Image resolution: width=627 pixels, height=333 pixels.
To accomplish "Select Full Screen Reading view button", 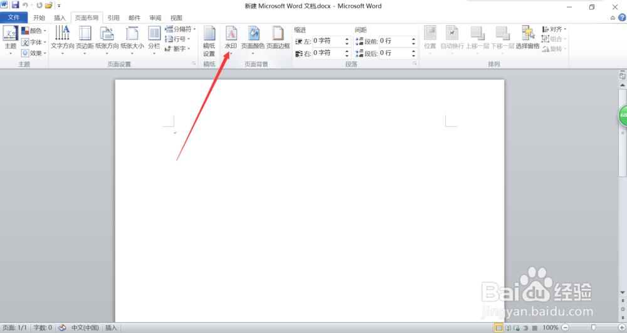I will tap(508, 328).
